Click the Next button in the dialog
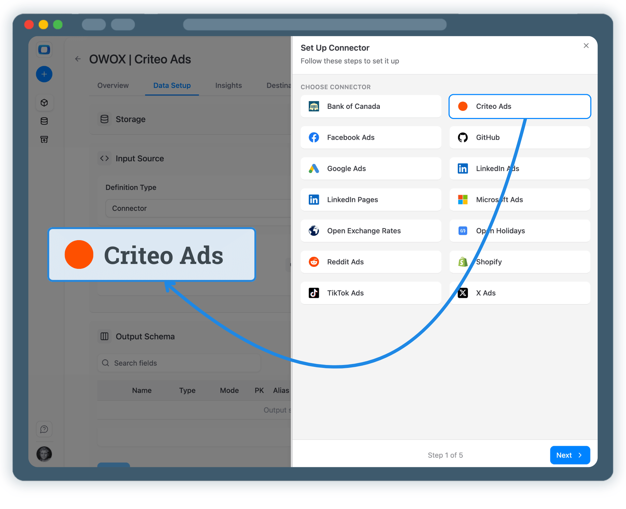This screenshot has width=626, height=509. [x=570, y=455]
